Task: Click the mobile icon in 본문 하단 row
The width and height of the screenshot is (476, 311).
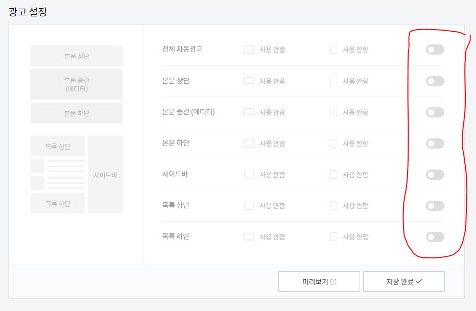Action: click(x=334, y=143)
